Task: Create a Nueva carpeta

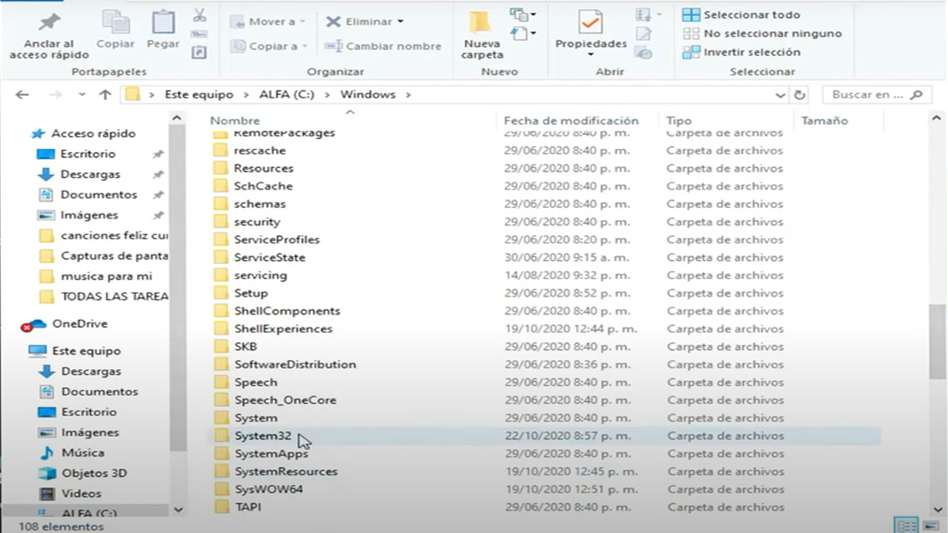Action: pyautogui.click(x=481, y=34)
